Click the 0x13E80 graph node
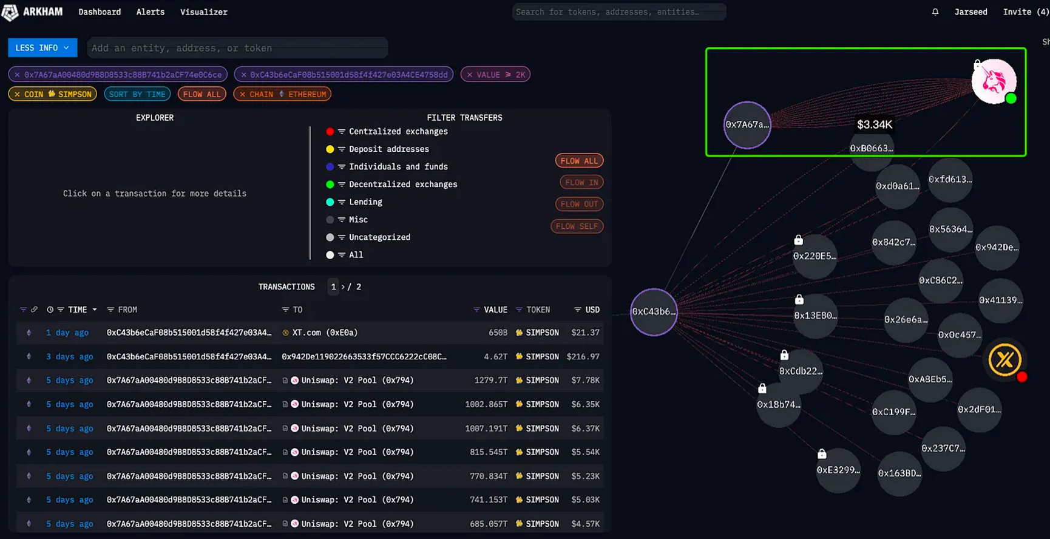The width and height of the screenshot is (1050, 539). tap(815, 316)
